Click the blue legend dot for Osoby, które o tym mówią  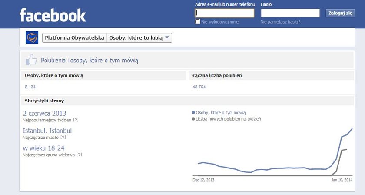193,112
